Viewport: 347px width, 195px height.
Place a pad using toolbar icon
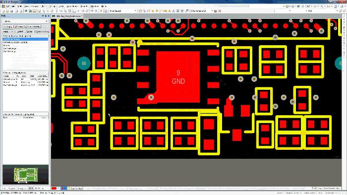(153, 11)
